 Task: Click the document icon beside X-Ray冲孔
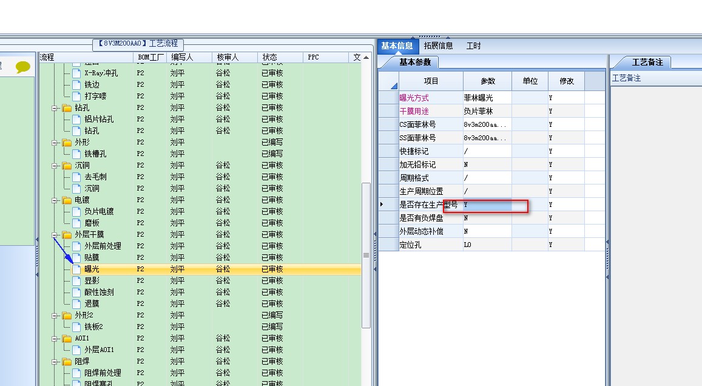[x=76, y=73]
